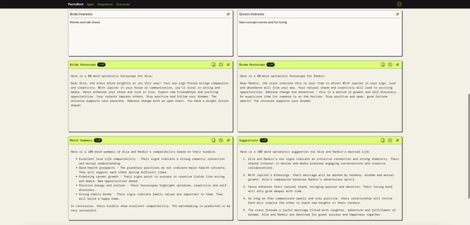Click the 'Strong family bonds' bullet
This screenshot has width=470, height=225.
tap(151, 197)
